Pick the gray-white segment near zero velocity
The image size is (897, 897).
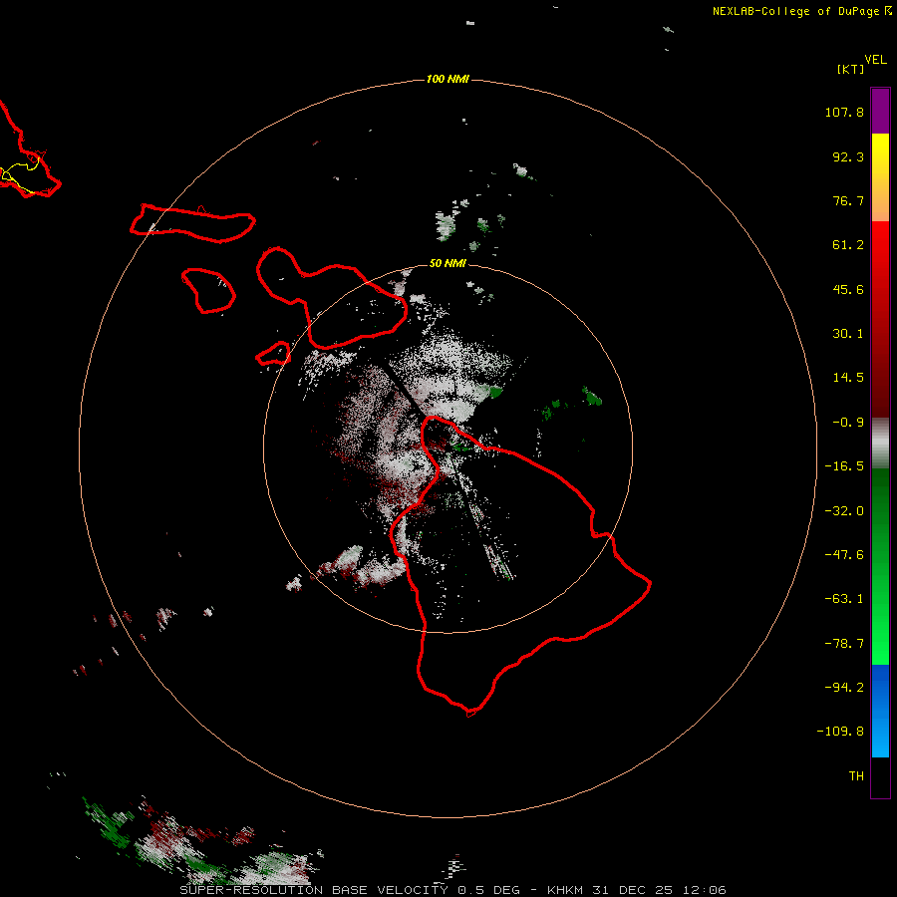pyautogui.click(x=880, y=444)
